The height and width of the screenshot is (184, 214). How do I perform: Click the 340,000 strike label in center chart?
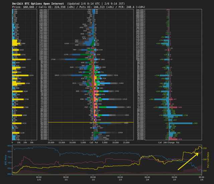point(44,10)
